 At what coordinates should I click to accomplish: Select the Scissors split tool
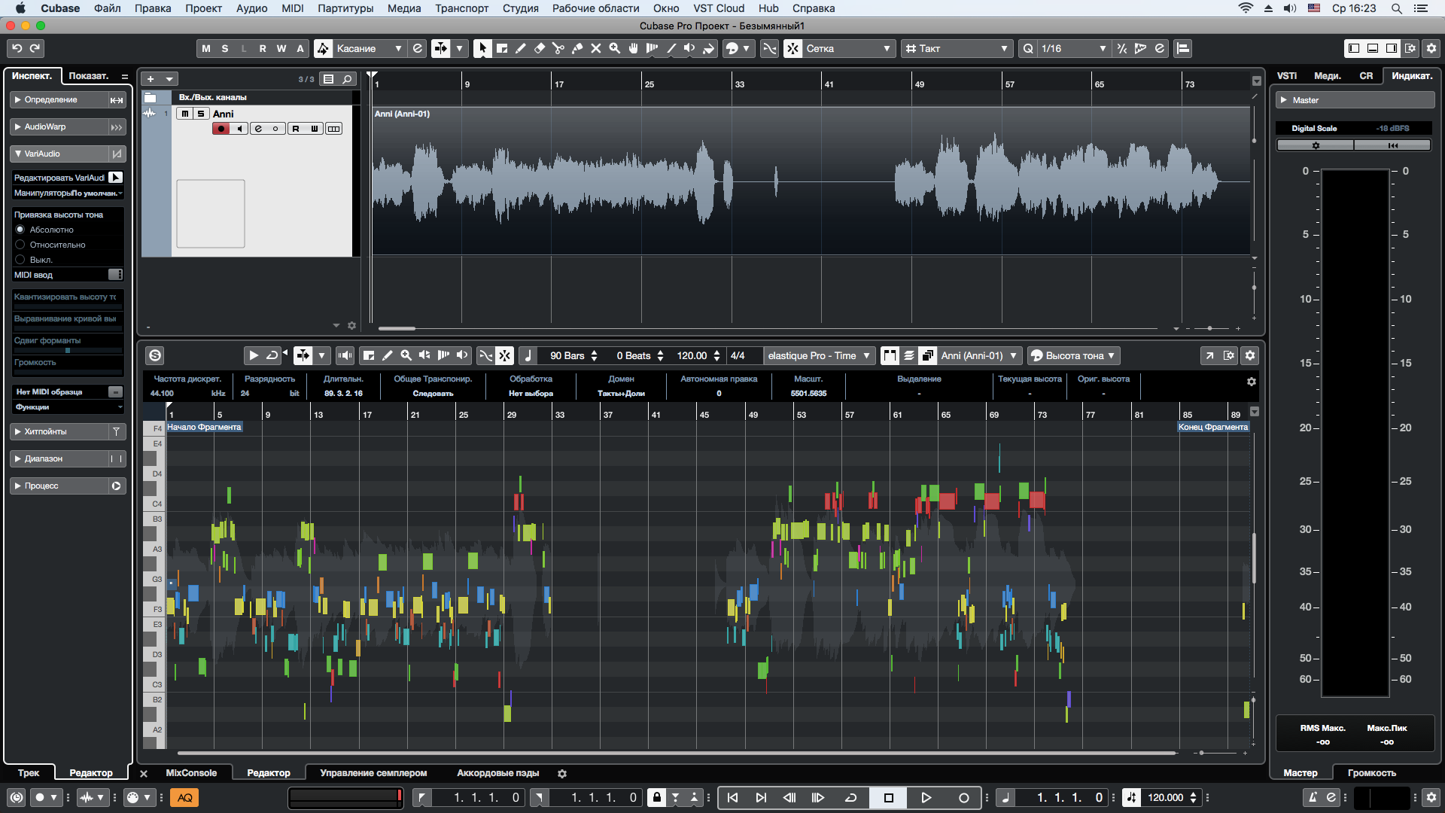click(x=558, y=48)
